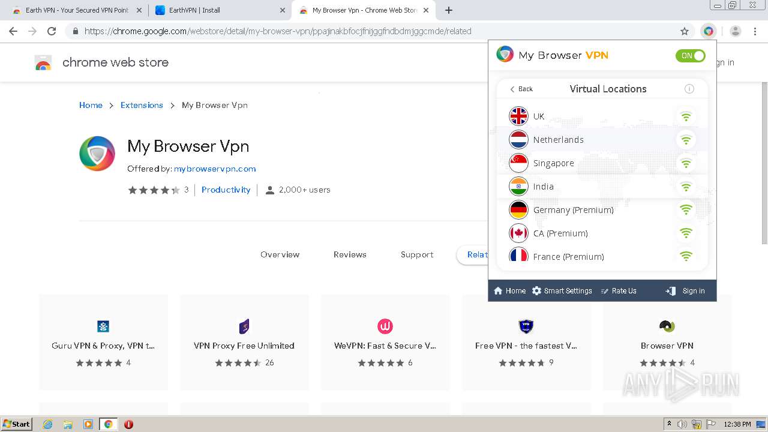The image size is (768, 432).
Task: Click chrome web store logo
Action: (x=101, y=62)
